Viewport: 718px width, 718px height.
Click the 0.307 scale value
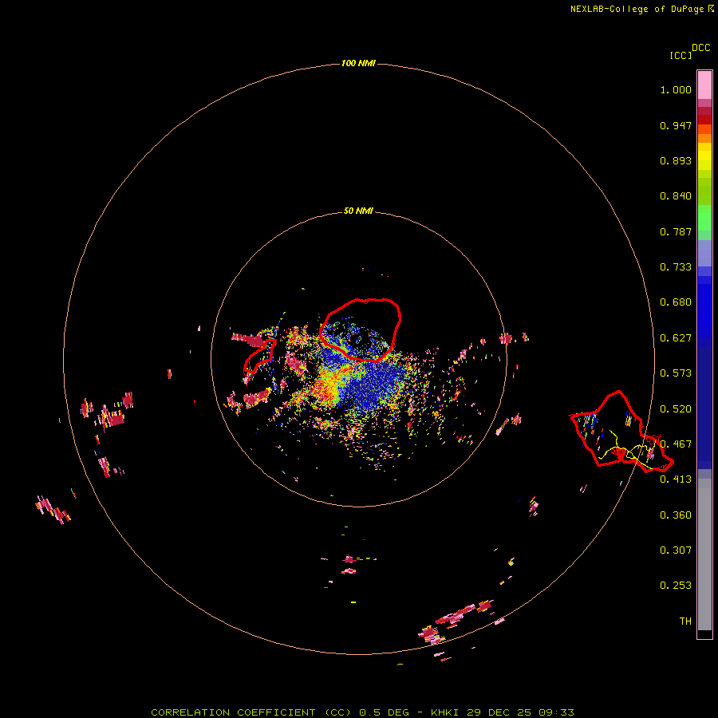pos(676,550)
